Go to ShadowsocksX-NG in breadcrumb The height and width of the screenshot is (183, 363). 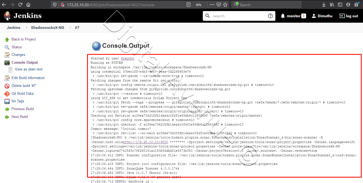click(47, 27)
